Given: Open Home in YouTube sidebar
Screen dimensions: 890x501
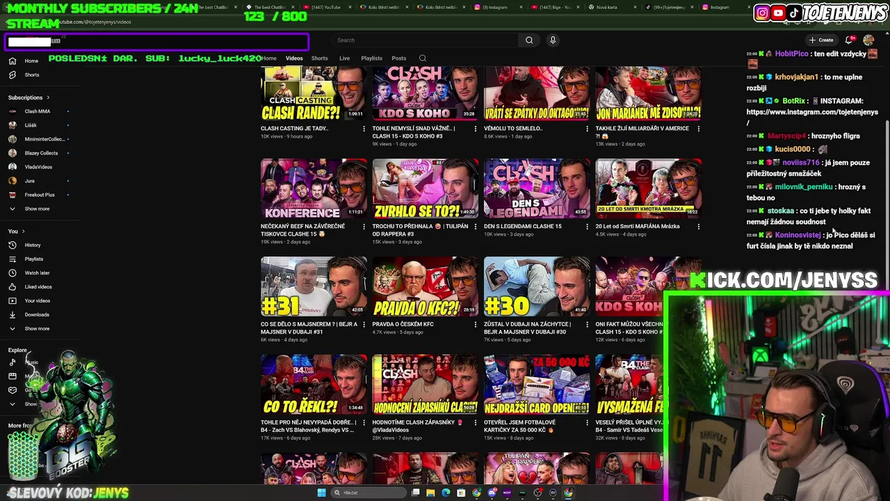Looking at the screenshot, I should pyautogui.click(x=31, y=61).
